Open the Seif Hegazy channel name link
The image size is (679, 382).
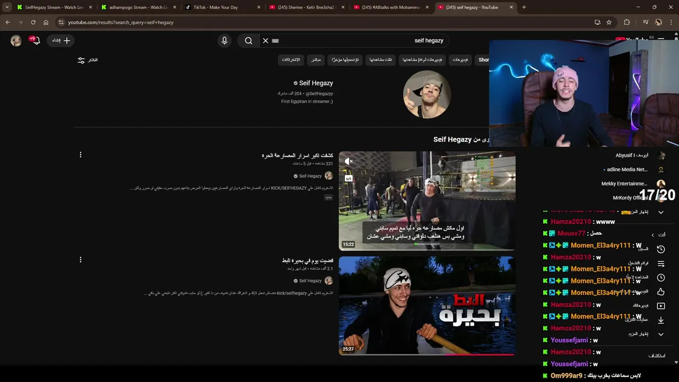point(316,83)
